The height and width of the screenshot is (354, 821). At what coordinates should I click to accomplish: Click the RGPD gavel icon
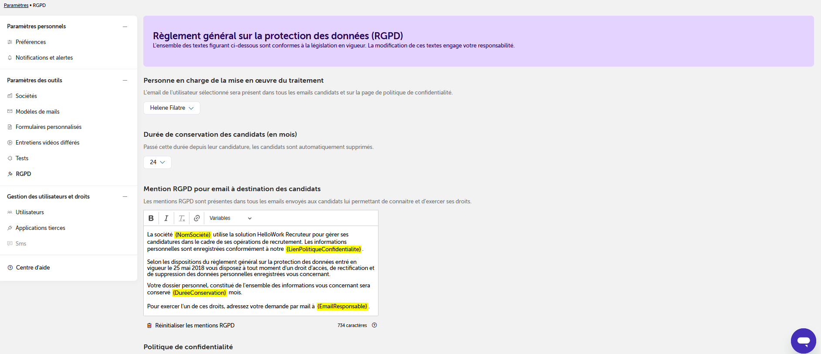pyautogui.click(x=10, y=174)
